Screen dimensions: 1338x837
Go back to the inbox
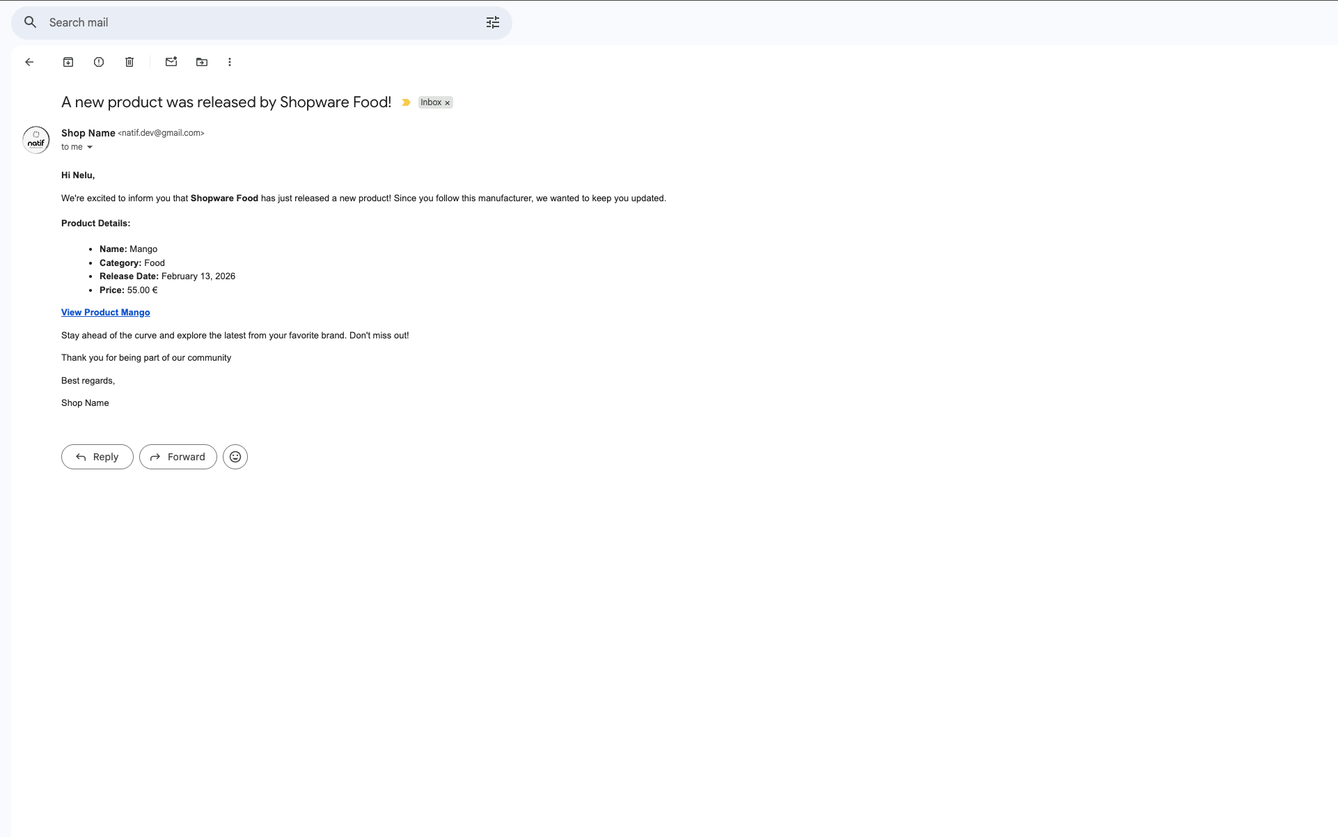coord(29,62)
